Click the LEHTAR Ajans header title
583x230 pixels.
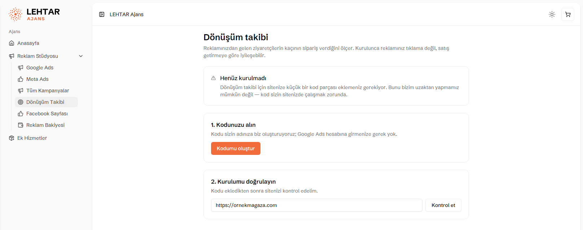click(127, 14)
